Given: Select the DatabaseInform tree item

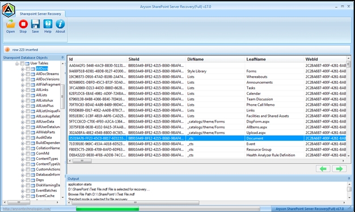Looking at the screenshot, I should coord(48,175).
